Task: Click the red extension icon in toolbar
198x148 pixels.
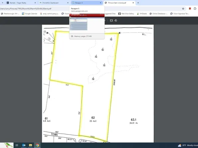Action: pos(190,9)
